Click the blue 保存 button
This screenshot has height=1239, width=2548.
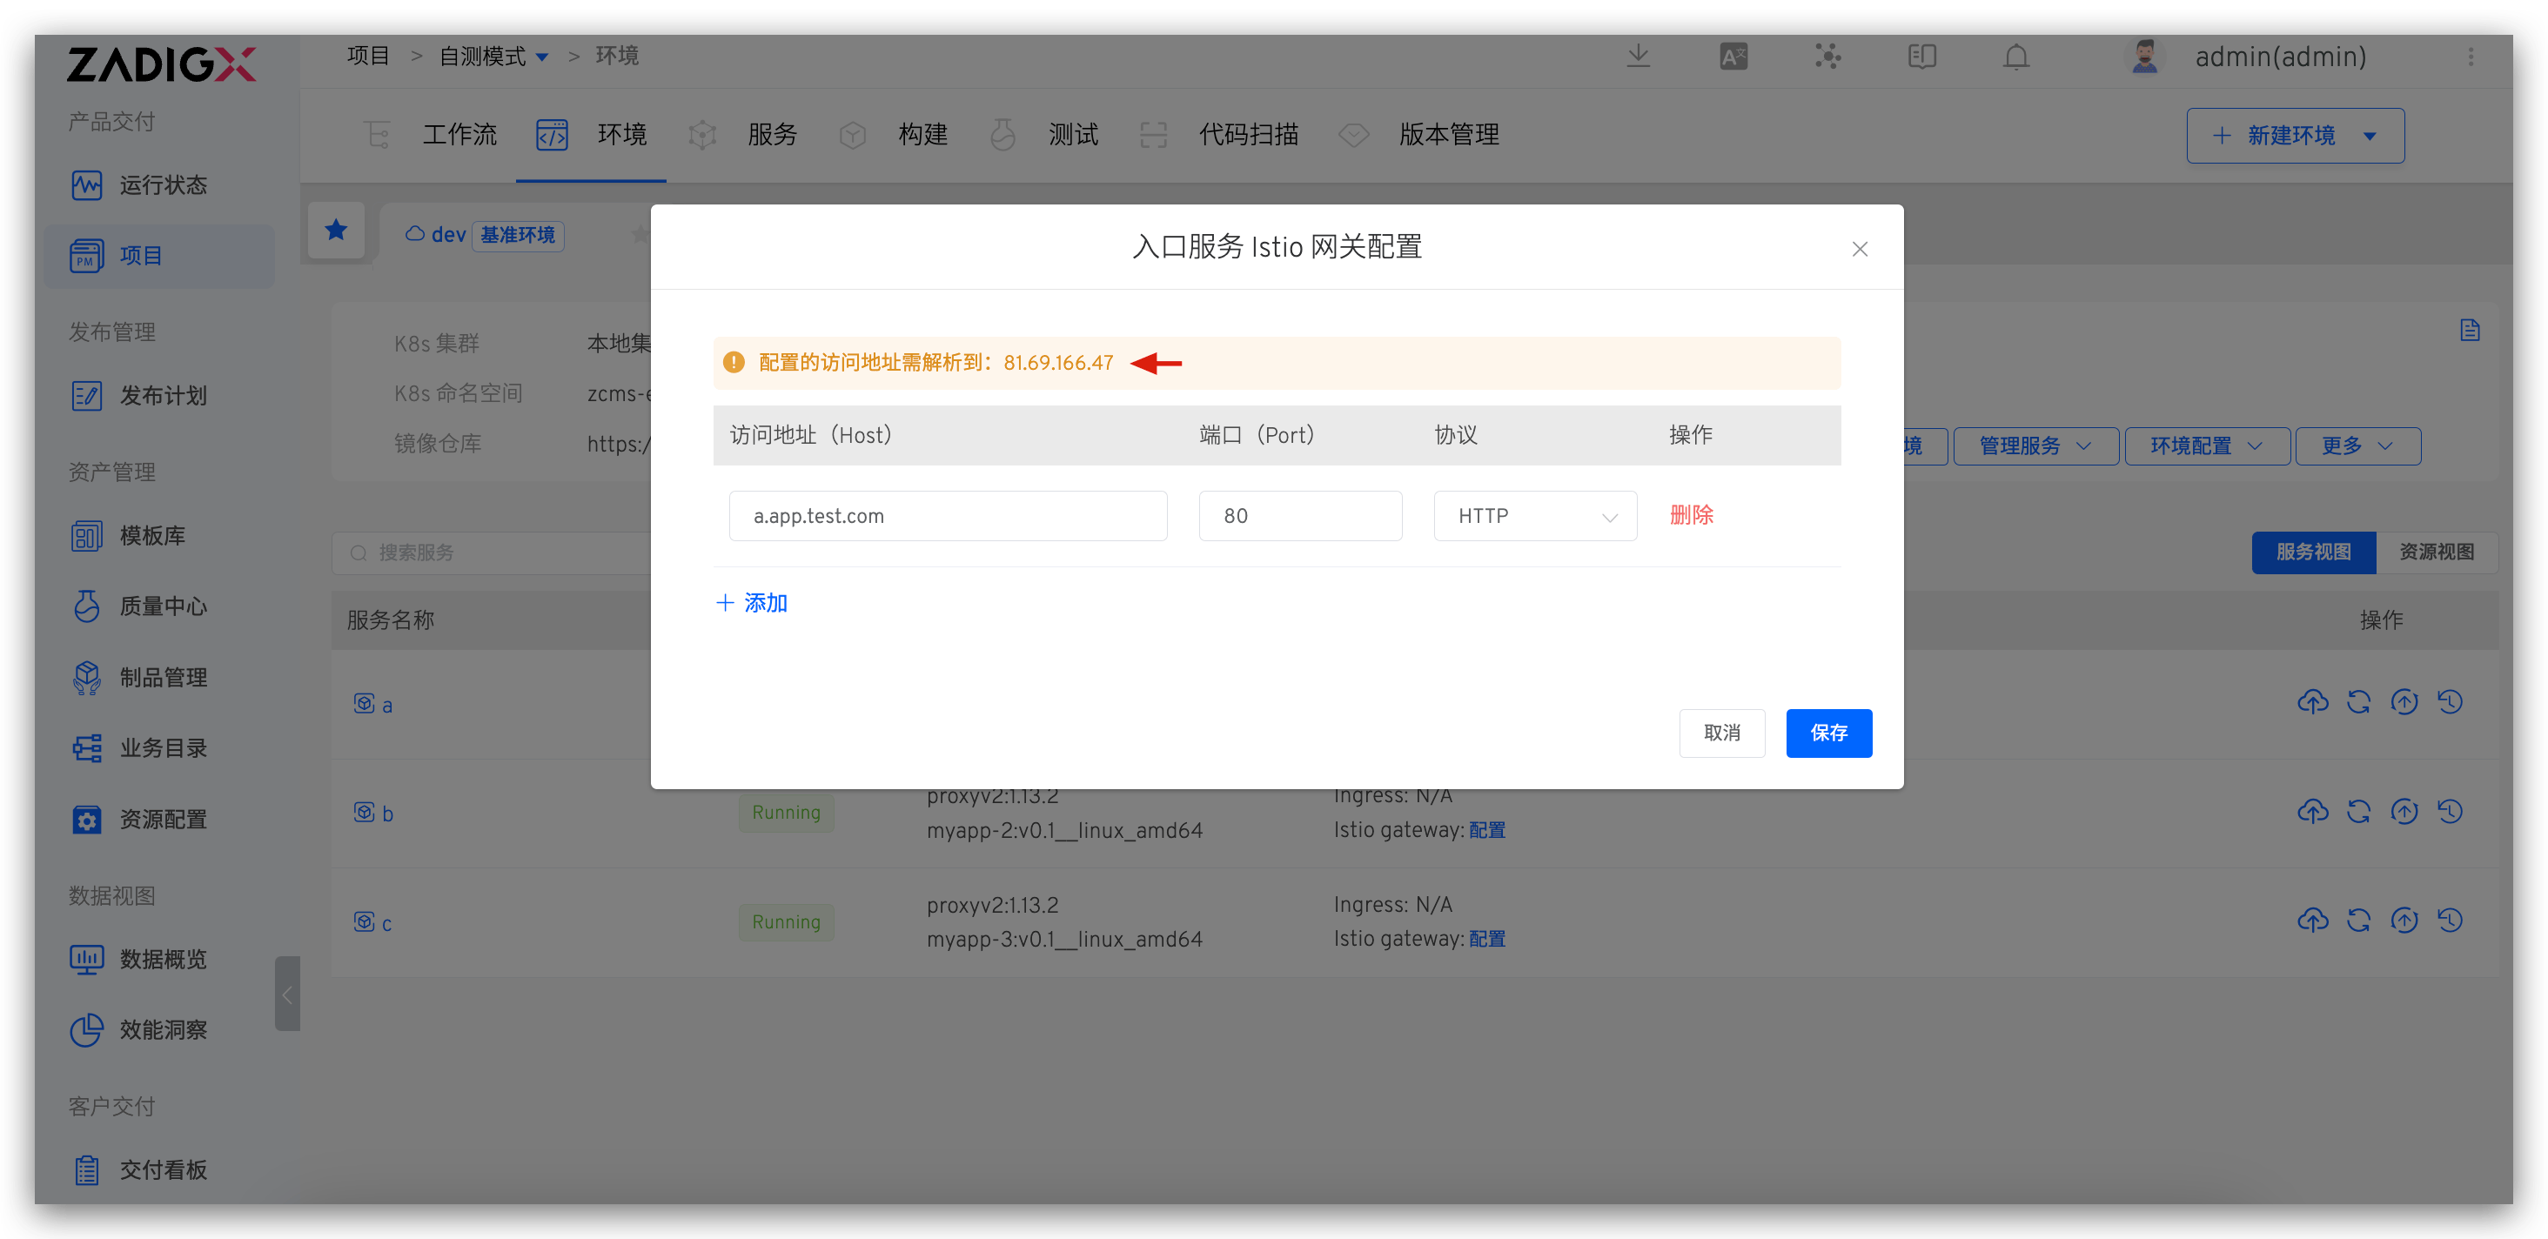click(1828, 733)
